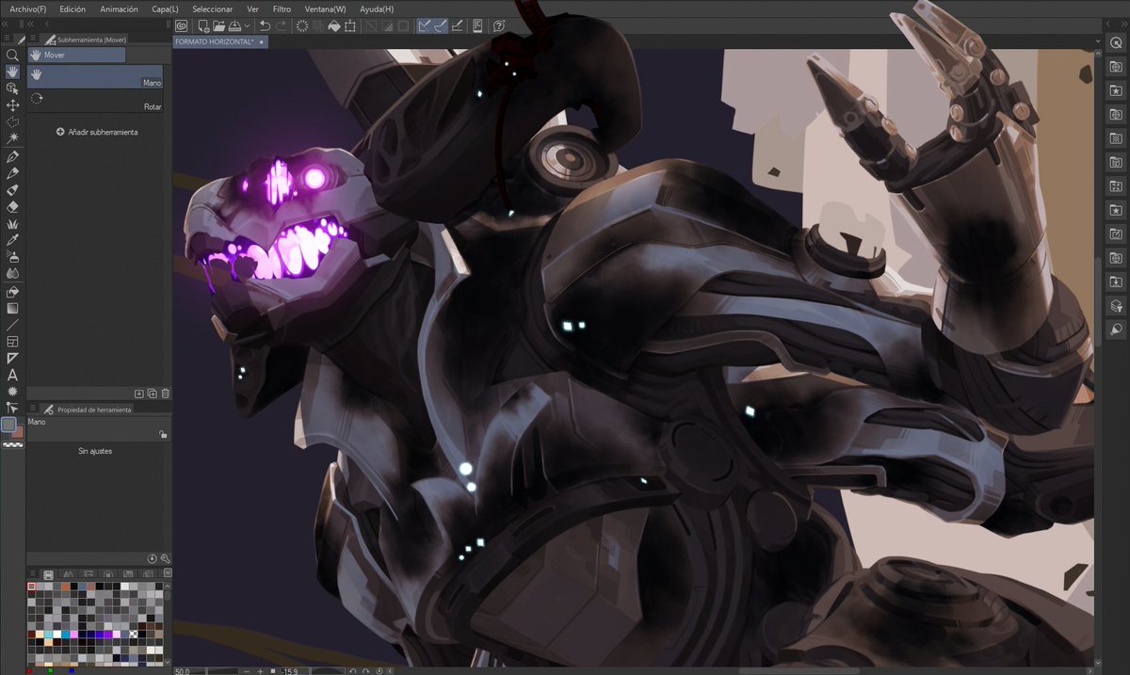Delete subtool with trash icon

166,394
